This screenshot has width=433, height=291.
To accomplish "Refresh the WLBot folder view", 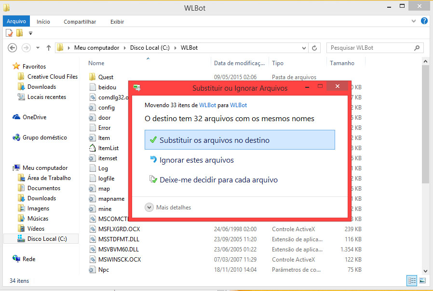I will 314,48.
